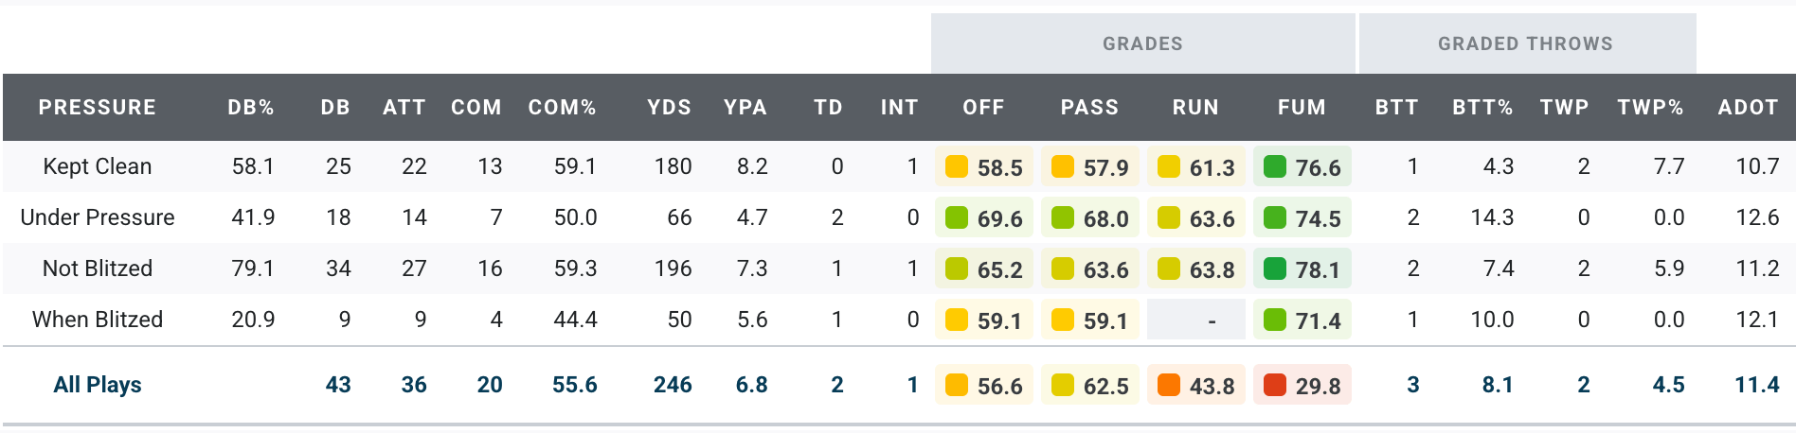
Task: Click the YPA column header
Action: point(745,108)
